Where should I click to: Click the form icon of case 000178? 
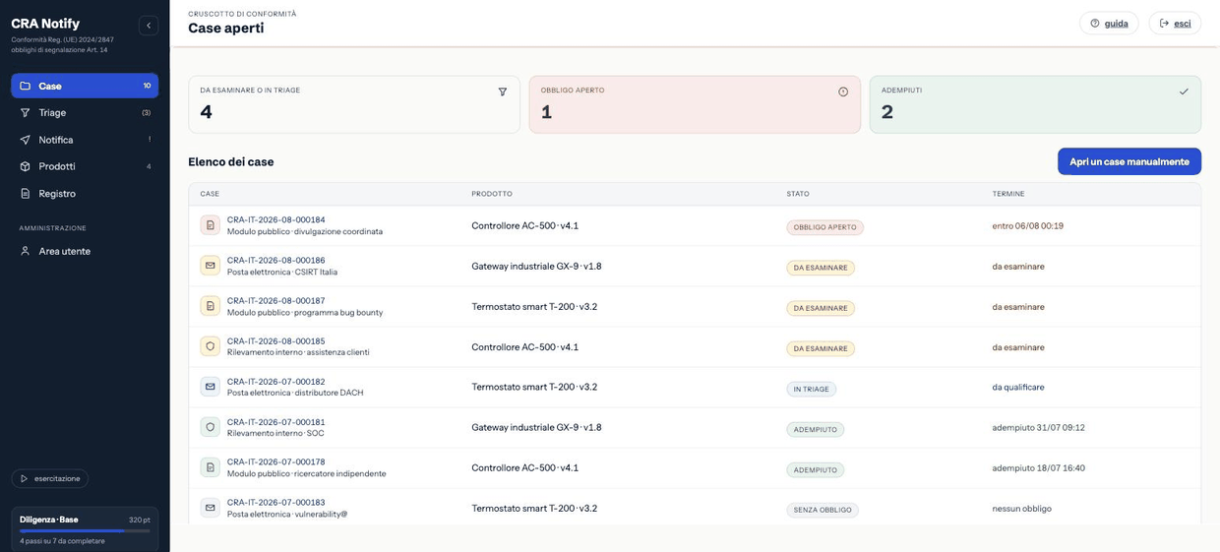coord(210,468)
